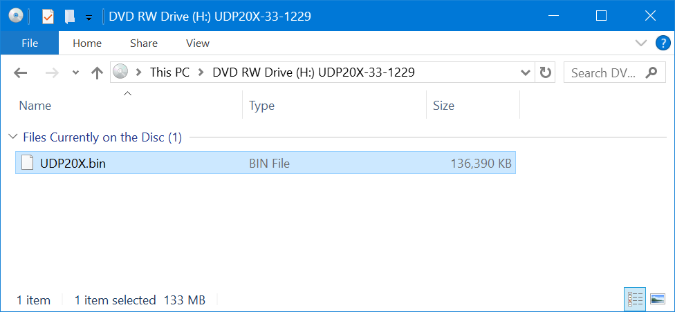675x312 pixels.
Task: Click the disc icon in the address bar
Action: [x=121, y=72]
